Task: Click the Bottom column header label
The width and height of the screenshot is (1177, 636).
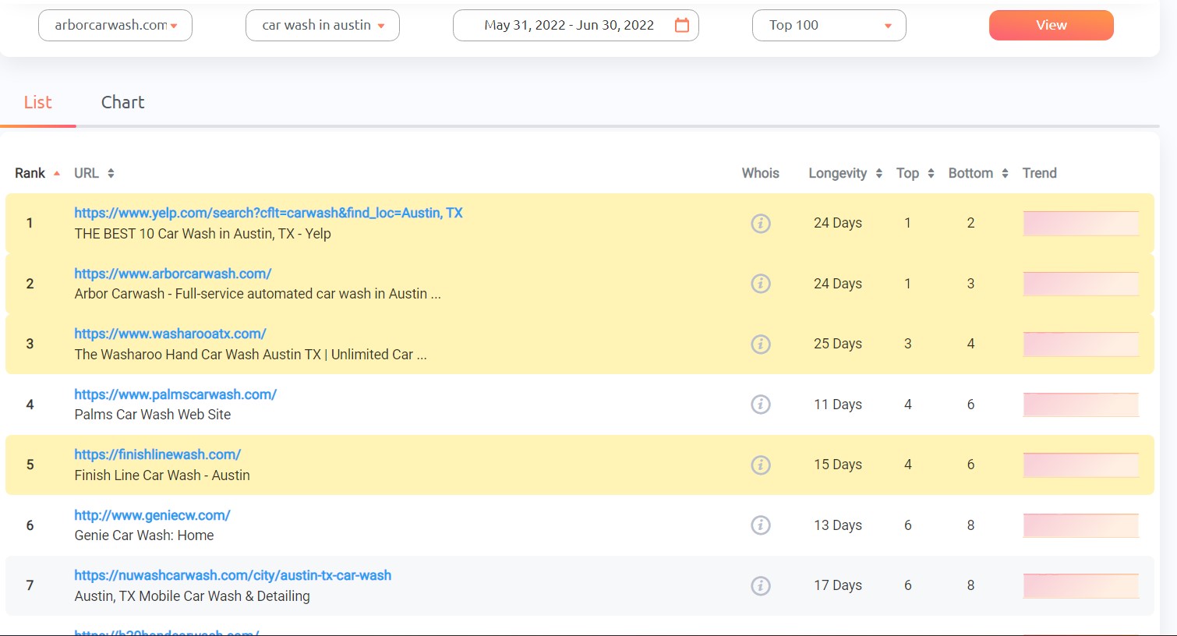Action: (x=970, y=173)
